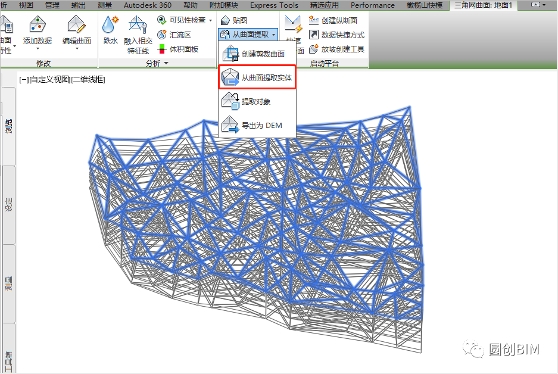Open the 工具箱 side palette tab
Viewport: 558px width, 374px height.
pos(8,349)
